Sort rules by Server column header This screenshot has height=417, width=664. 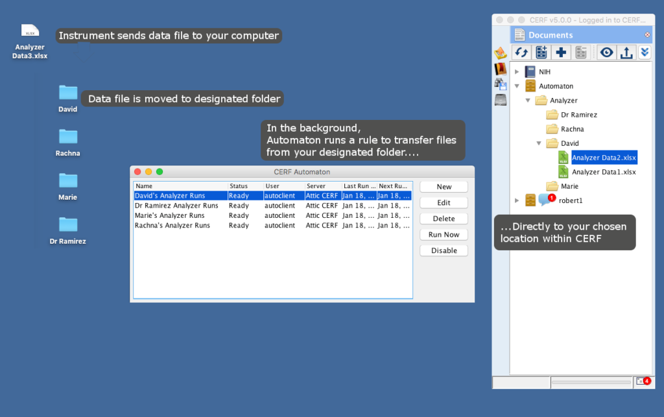323,186
